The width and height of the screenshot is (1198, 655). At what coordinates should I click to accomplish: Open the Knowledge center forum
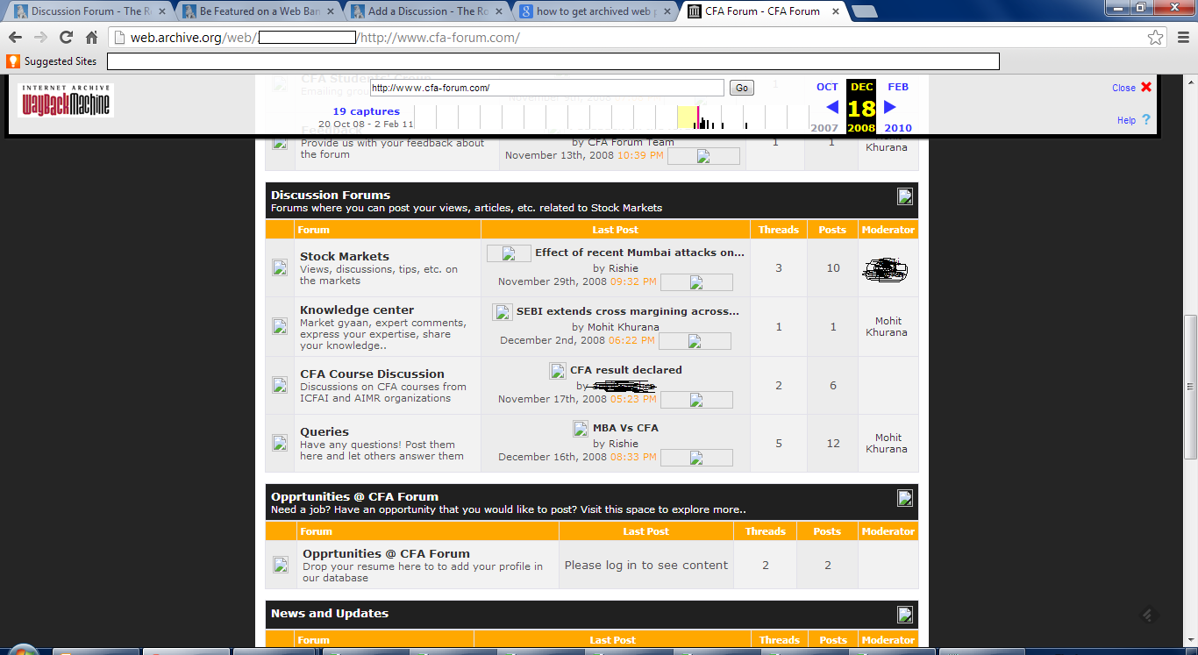point(357,310)
